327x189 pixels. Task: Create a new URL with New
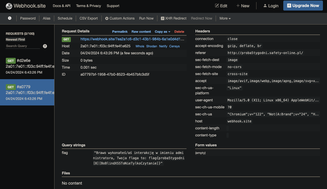(x=243, y=6)
